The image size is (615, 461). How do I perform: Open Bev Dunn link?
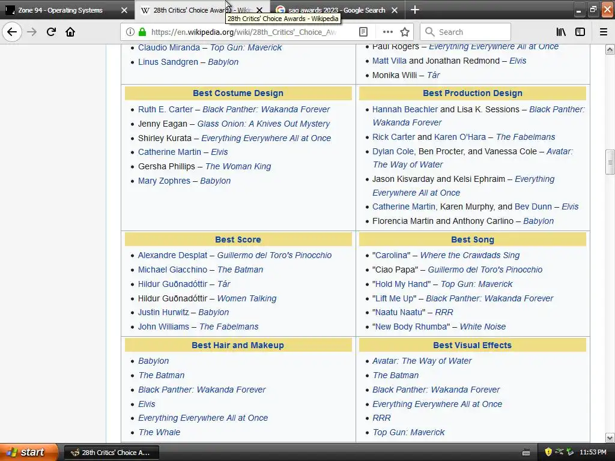(x=533, y=206)
